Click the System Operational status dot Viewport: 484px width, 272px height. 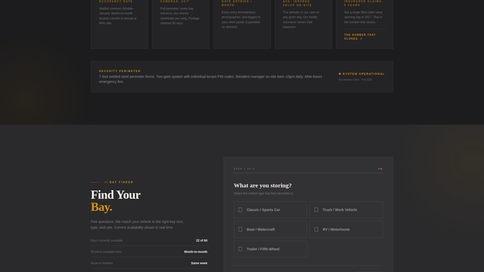pyautogui.click(x=340, y=74)
